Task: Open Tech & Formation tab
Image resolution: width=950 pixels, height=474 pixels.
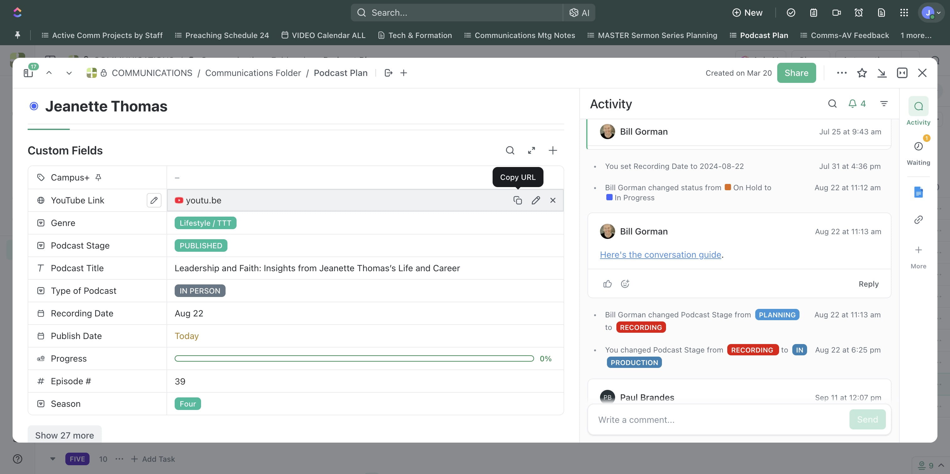Action: click(415, 35)
